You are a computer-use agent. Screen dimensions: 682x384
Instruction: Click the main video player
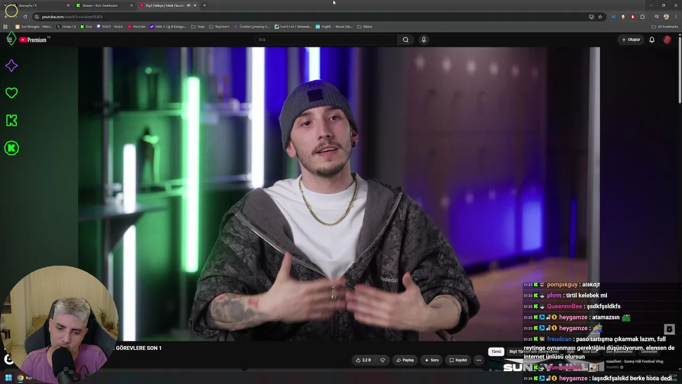339,194
